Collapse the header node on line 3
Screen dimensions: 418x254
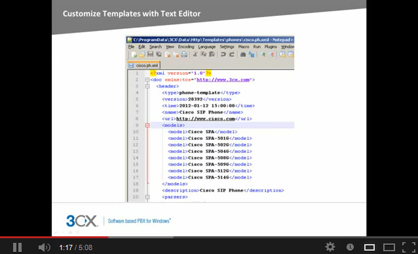147,86
